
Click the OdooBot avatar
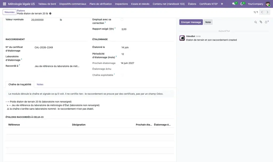coord(182,38)
